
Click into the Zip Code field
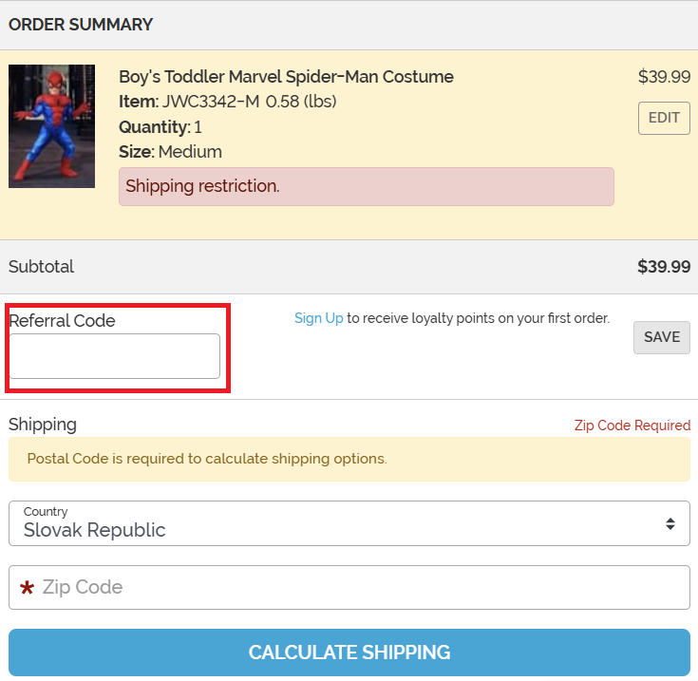tap(361, 587)
